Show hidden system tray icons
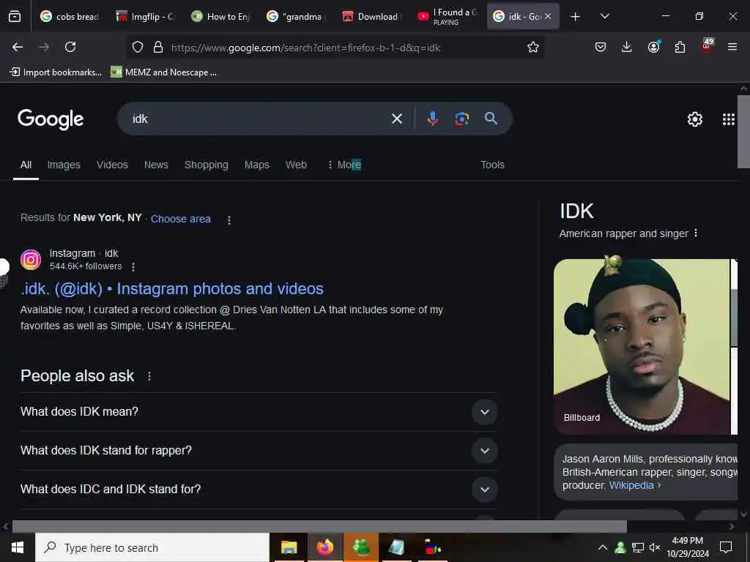Viewport: 750px width, 562px height. (x=603, y=547)
